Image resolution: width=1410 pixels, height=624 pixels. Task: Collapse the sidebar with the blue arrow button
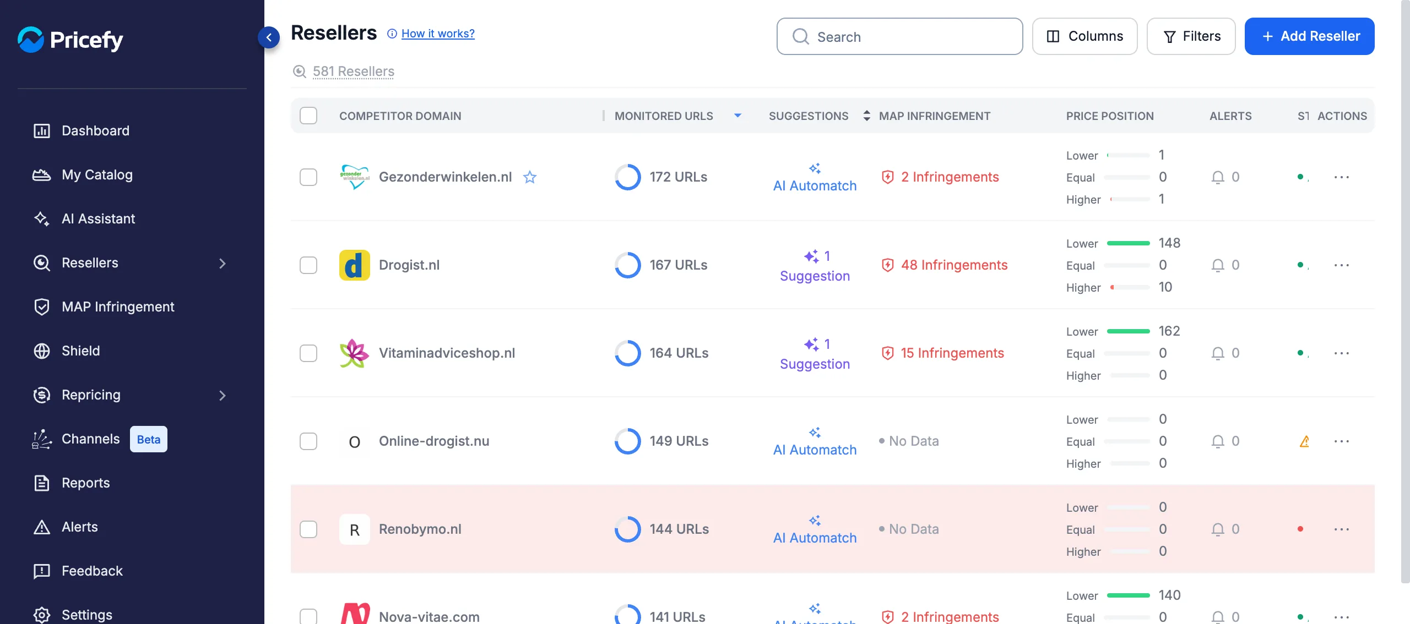(269, 37)
